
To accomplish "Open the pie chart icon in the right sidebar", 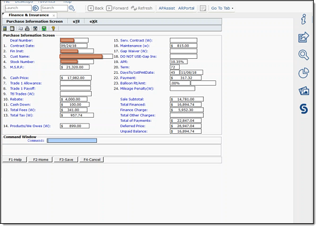I will click(x=304, y=73).
